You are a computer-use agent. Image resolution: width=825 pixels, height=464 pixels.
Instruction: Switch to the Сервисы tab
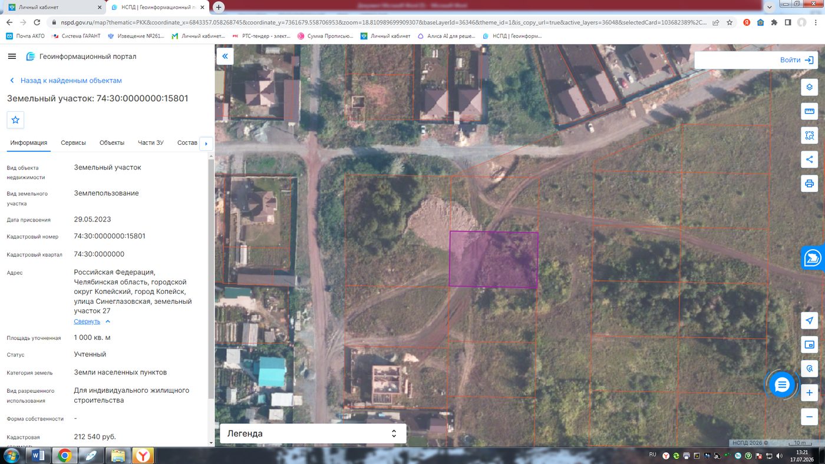(x=73, y=143)
